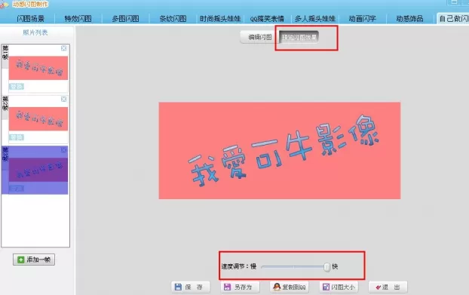The height and width of the screenshot is (295, 469).
Task: Click the small button under frame 3 thumbnail
Action: [x=17, y=189]
